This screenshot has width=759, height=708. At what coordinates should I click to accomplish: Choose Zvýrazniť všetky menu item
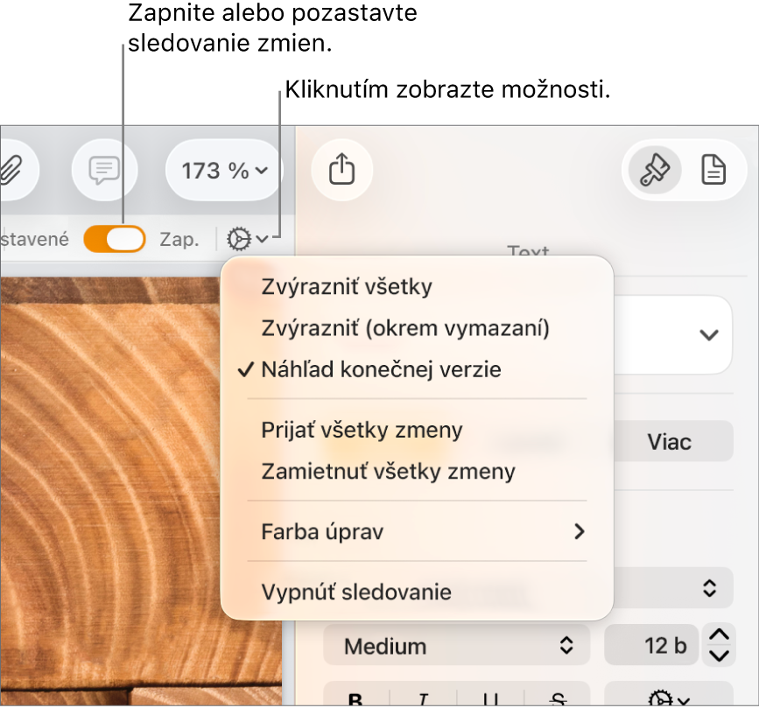417,286
